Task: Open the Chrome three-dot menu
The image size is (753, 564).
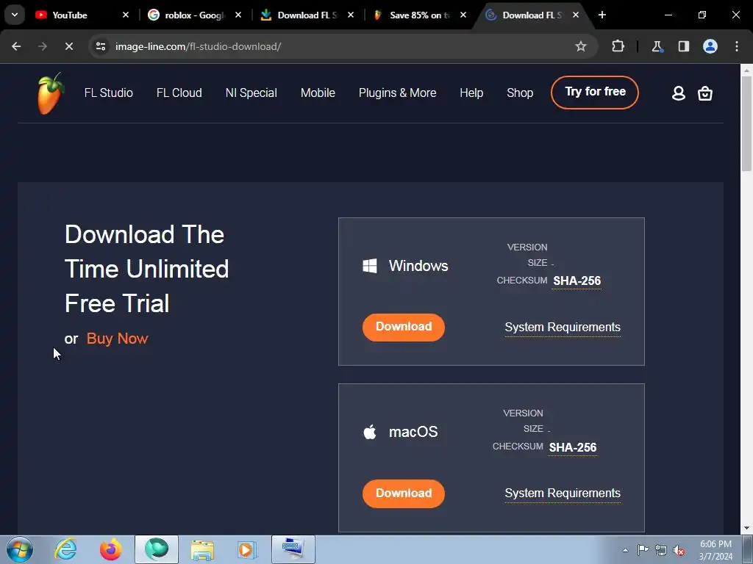Action: tap(737, 46)
